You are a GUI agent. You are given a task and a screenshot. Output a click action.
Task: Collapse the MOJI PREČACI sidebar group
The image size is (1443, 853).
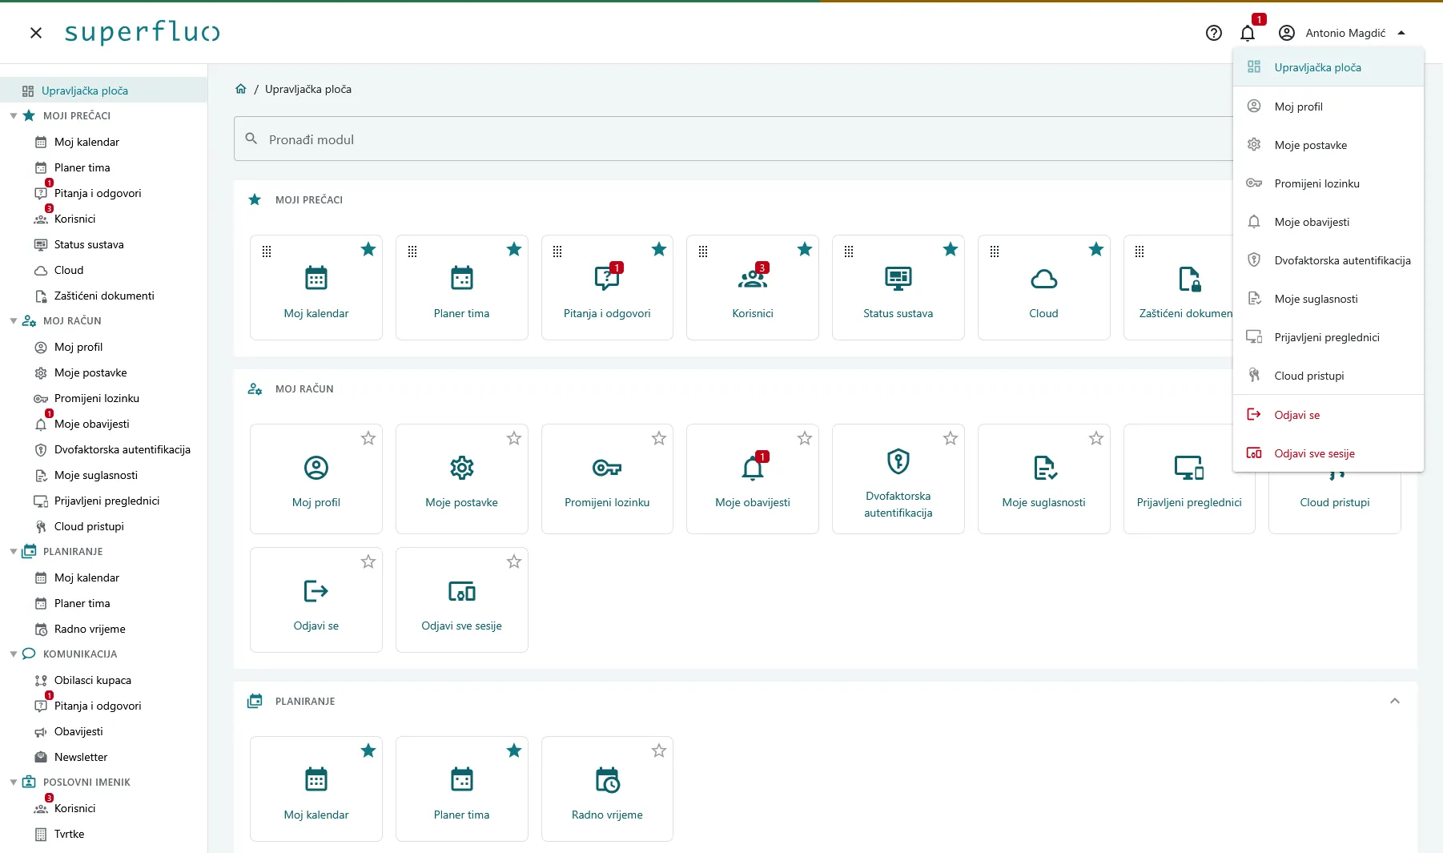coord(14,116)
